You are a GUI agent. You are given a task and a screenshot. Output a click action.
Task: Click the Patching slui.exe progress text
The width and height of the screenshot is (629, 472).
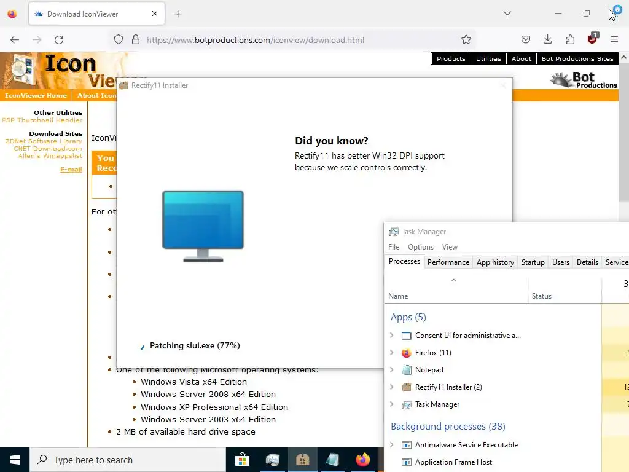tap(195, 345)
